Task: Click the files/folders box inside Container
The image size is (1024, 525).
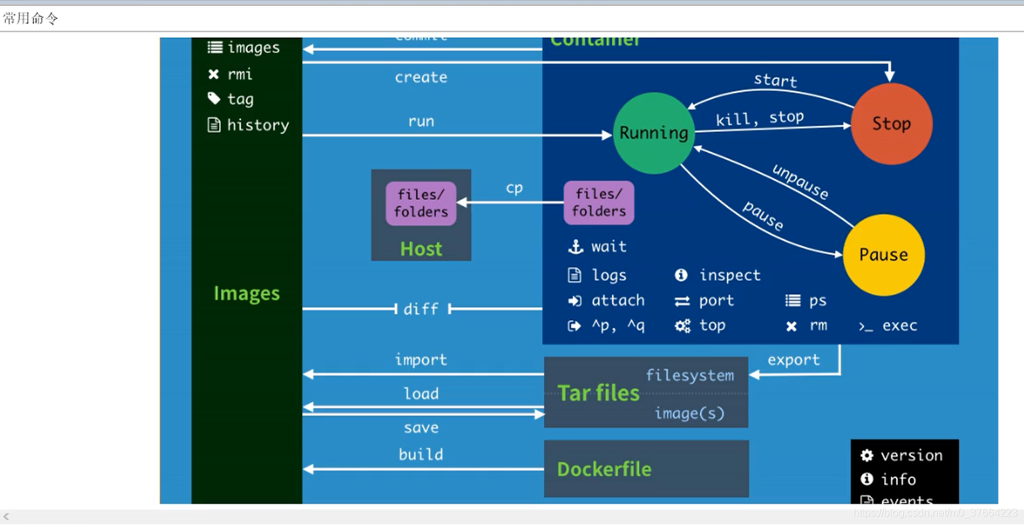Action: [599, 202]
